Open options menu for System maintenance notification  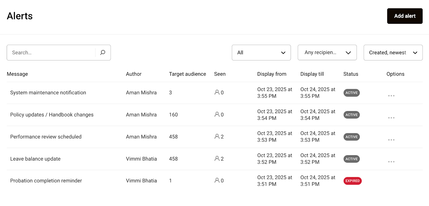point(391,96)
